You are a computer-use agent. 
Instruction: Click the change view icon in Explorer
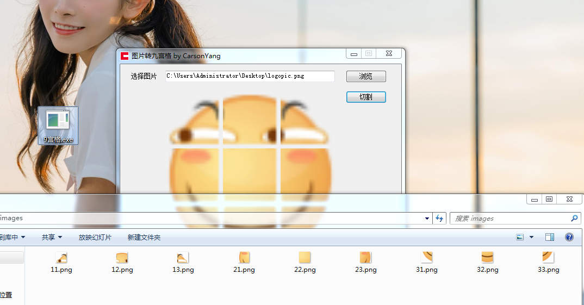pyautogui.click(x=520, y=237)
